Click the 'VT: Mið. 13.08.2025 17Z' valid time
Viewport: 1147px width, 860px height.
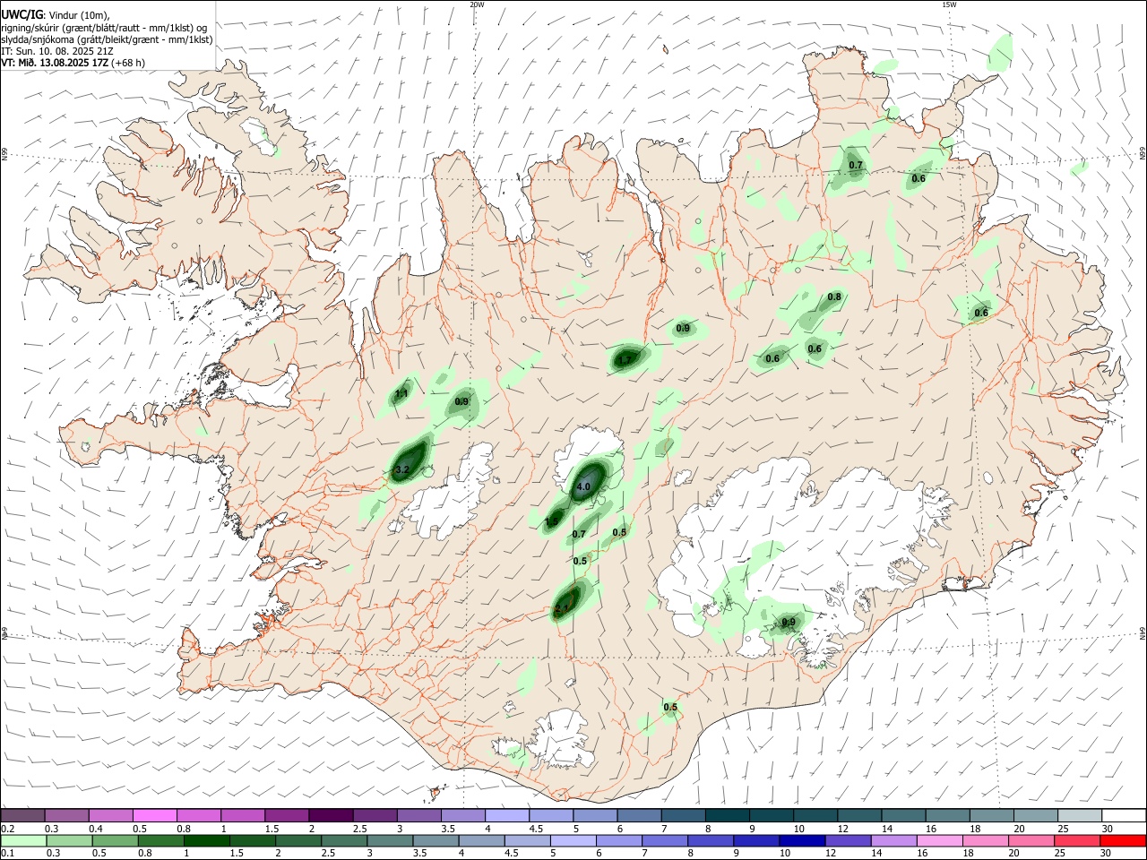click(55, 64)
